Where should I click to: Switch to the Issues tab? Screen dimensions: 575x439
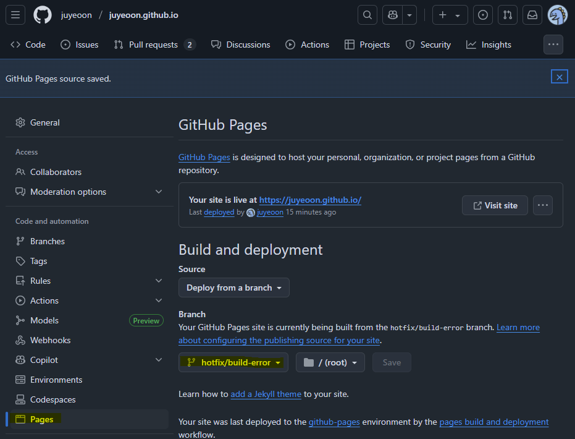pyautogui.click(x=80, y=45)
